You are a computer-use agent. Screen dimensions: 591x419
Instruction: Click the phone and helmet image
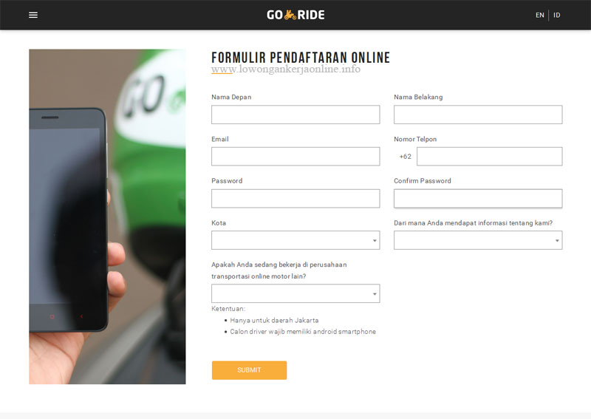coord(107,217)
